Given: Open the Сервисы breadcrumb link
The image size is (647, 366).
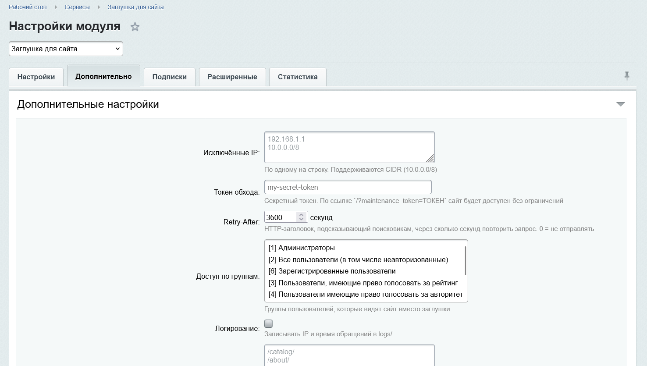Looking at the screenshot, I should [x=77, y=7].
